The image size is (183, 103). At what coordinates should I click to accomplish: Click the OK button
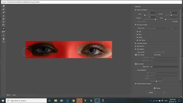[164, 92]
